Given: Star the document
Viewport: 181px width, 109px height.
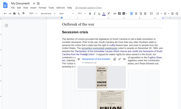Looking at the screenshot, I should click(34, 3).
